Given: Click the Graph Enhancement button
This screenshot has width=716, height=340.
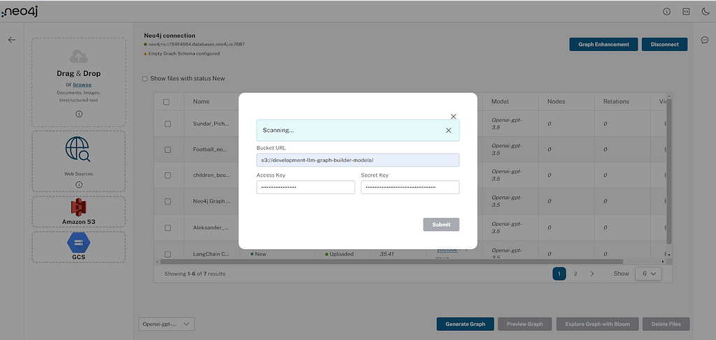Looking at the screenshot, I should (603, 44).
